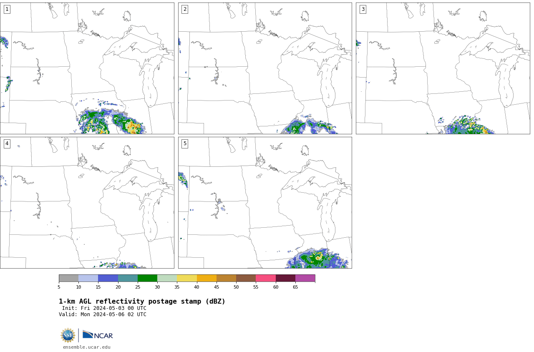This screenshot has height=352, width=534.
Task: Open ensemble member 2 reflectivity map
Action: (x=265, y=68)
